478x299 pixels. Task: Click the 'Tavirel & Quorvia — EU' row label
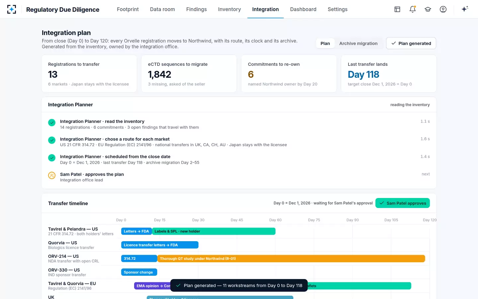click(x=72, y=284)
